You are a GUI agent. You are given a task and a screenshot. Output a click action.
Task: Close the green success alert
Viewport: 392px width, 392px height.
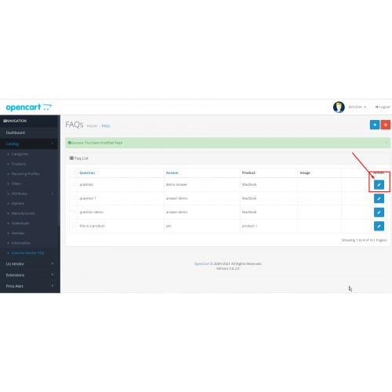pos(387,143)
